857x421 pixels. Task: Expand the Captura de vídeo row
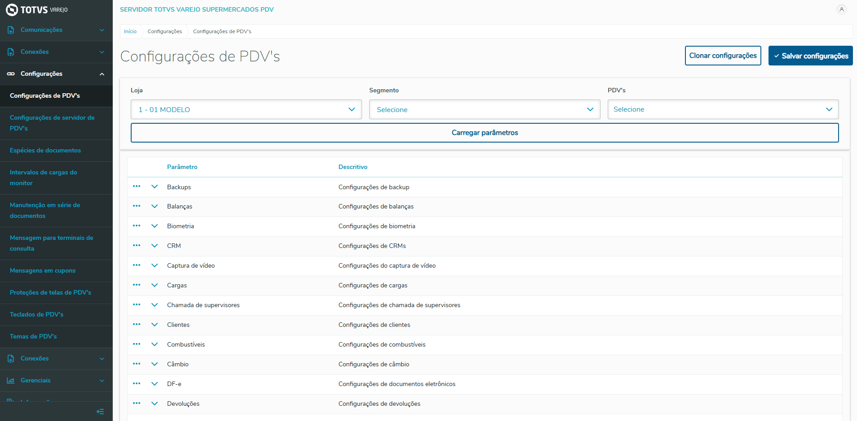click(x=155, y=265)
